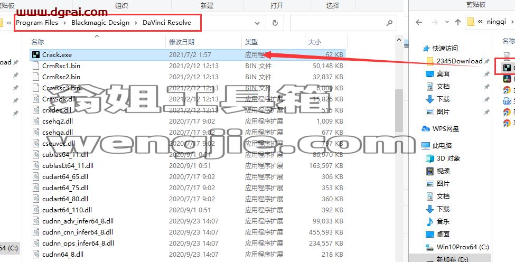The height and width of the screenshot is (262, 515).
Task: Expand chevron after Blackmagic Design breadcrumb
Action: tap(136, 23)
